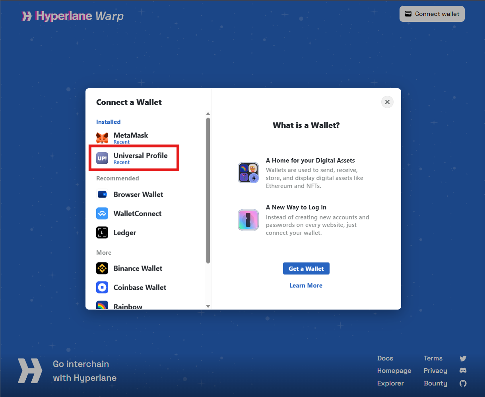This screenshot has height=397, width=485.
Task: Open the Discord icon in footer
Action: tap(463, 371)
